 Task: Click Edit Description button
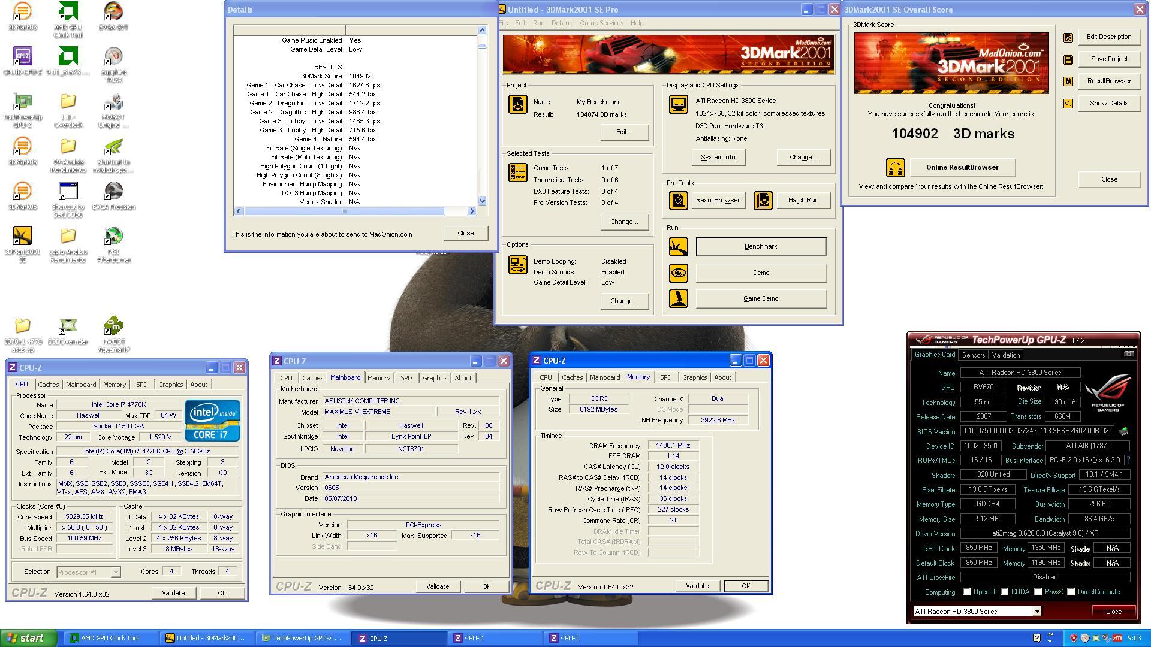click(1108, 37)
